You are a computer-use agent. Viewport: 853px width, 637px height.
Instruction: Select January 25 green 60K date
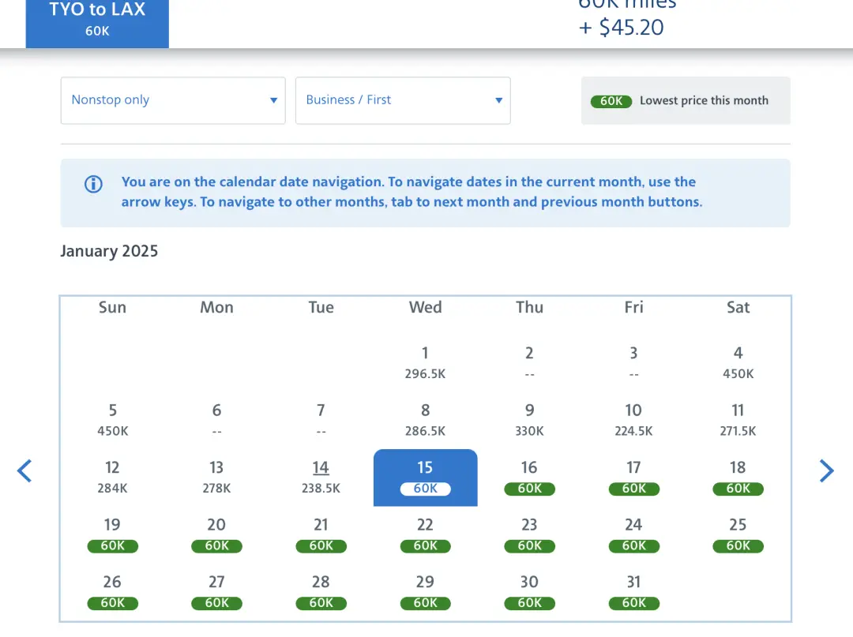coord(738,534)
